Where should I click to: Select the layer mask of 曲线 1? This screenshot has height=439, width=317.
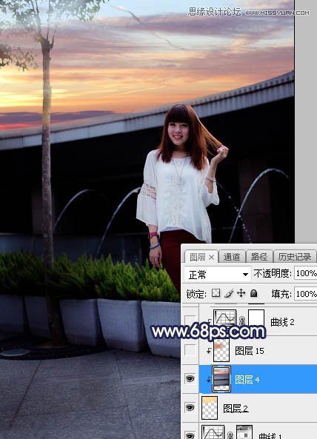[244, 432]
